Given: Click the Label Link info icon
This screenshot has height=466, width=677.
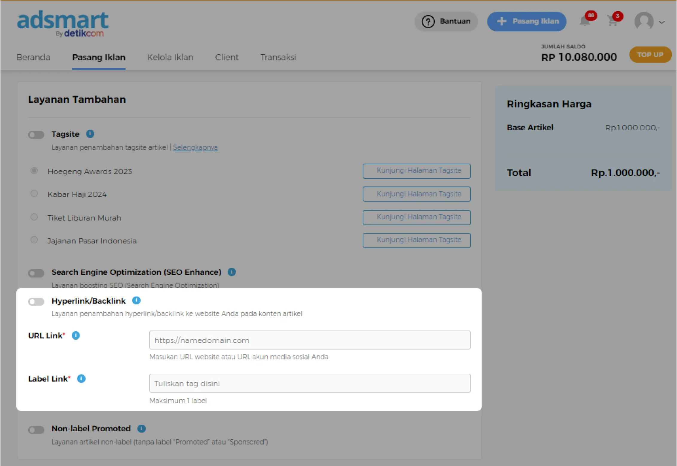Looking at the screenshot, I should click(x=81, y=379).
